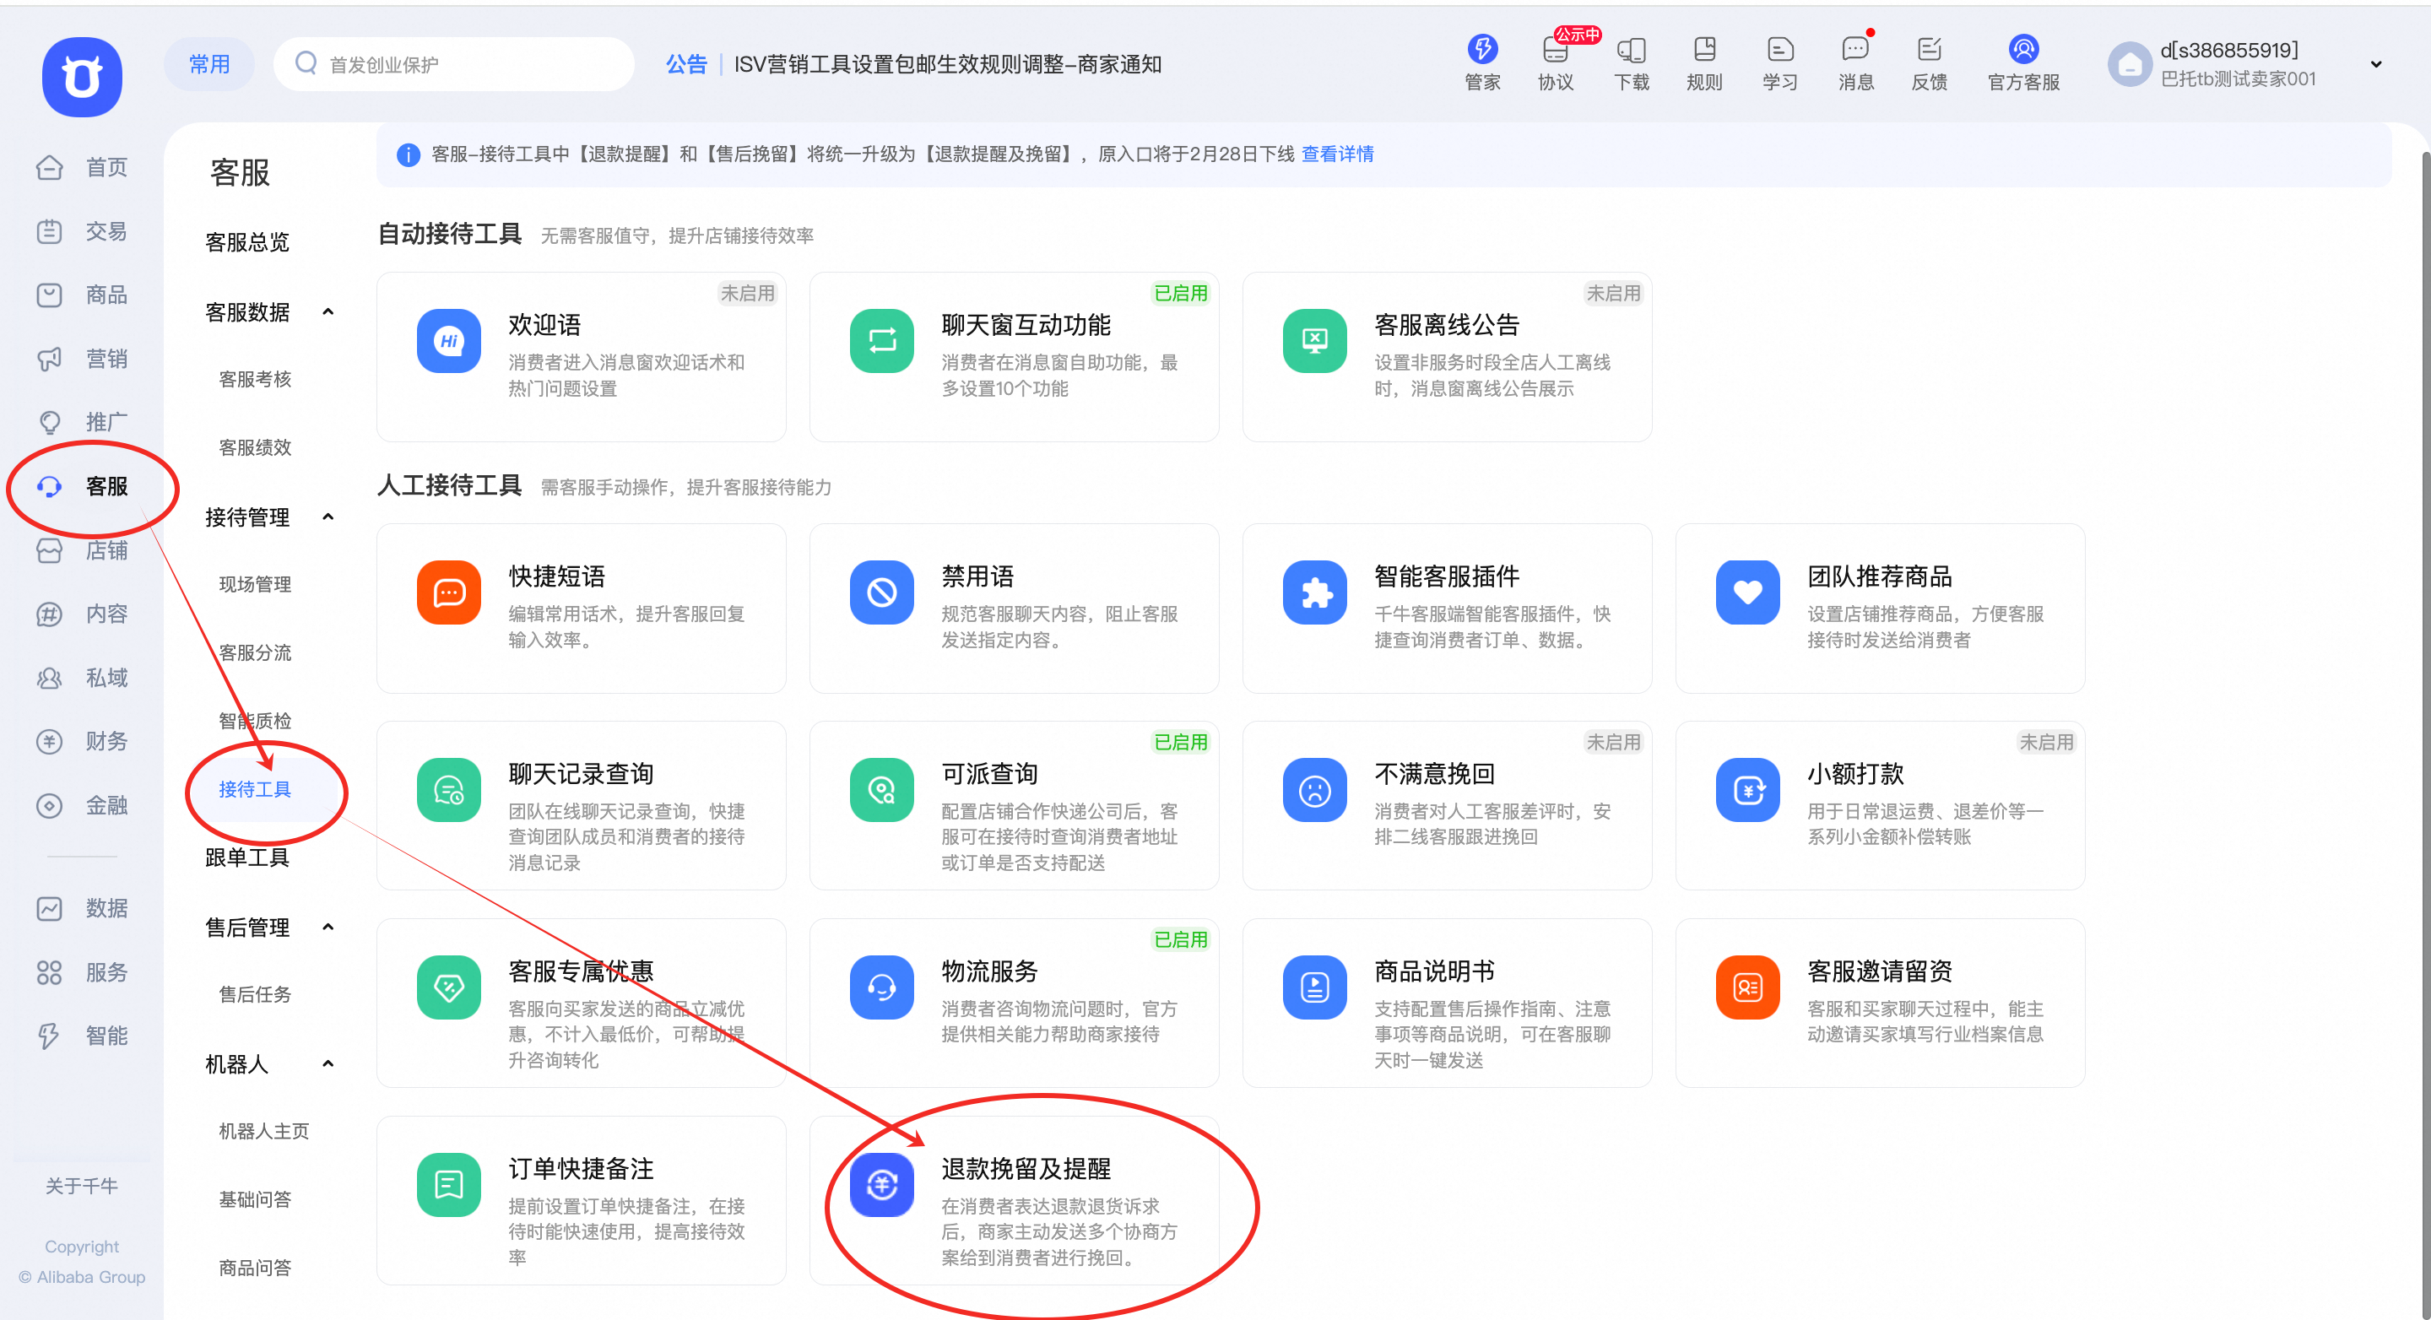Collapse the 售后管理 section
This screenshot has height=1320, width=2431.
tap(328, 928)
